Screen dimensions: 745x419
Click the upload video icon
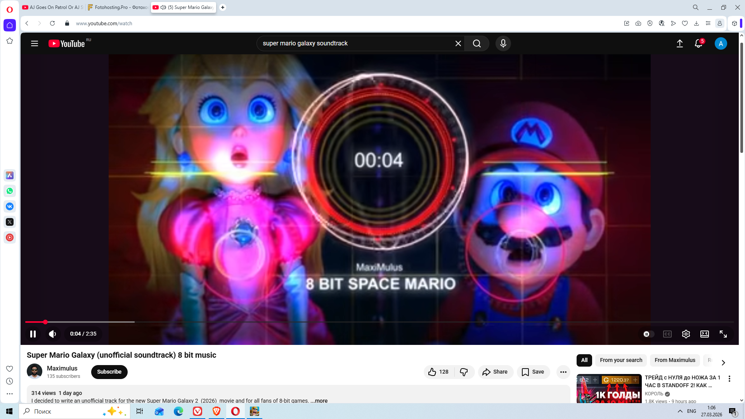[x=679, y=43]
